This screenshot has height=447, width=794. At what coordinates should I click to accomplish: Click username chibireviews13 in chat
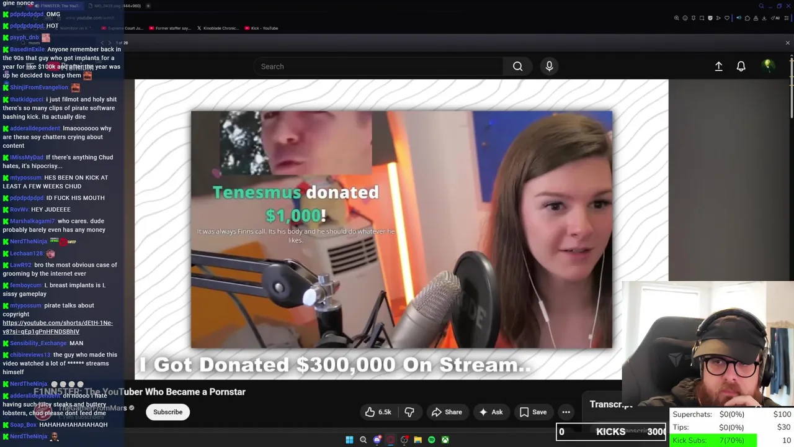(30, 354)
